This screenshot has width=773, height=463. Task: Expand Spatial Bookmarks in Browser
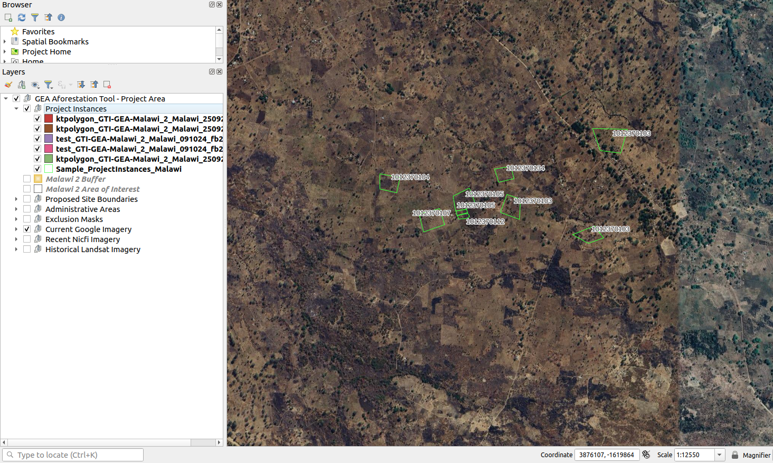point(5,41)
